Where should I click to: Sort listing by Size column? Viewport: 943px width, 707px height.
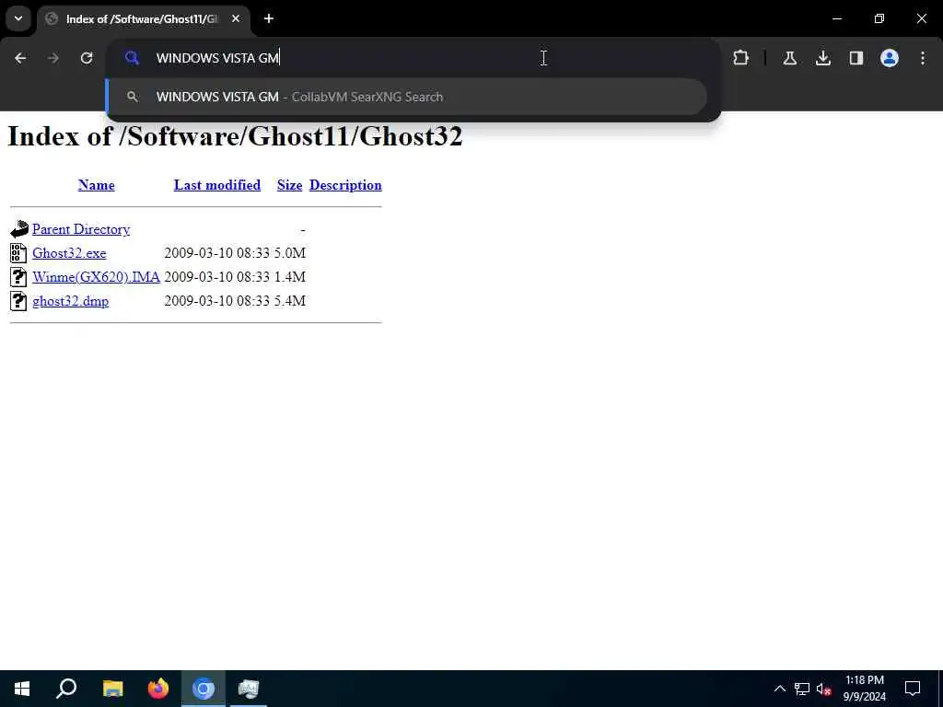[x=289, y=185]
